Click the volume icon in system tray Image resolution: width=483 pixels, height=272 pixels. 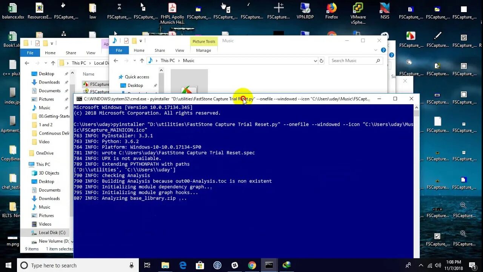[438, 265]
